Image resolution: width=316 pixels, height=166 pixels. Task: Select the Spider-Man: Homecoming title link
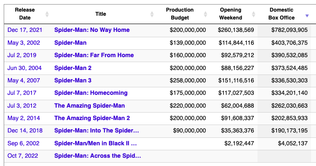coord(91,93)
